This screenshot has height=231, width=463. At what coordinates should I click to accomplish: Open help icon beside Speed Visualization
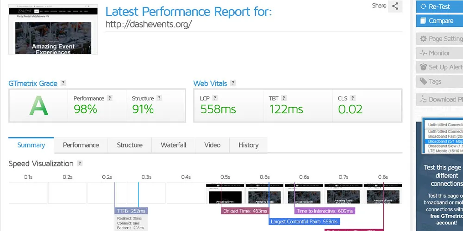(80, 164)
